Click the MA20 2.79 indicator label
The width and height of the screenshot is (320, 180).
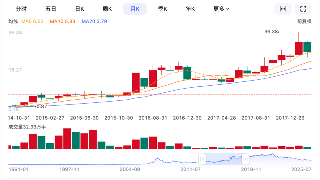coord(94,21)
